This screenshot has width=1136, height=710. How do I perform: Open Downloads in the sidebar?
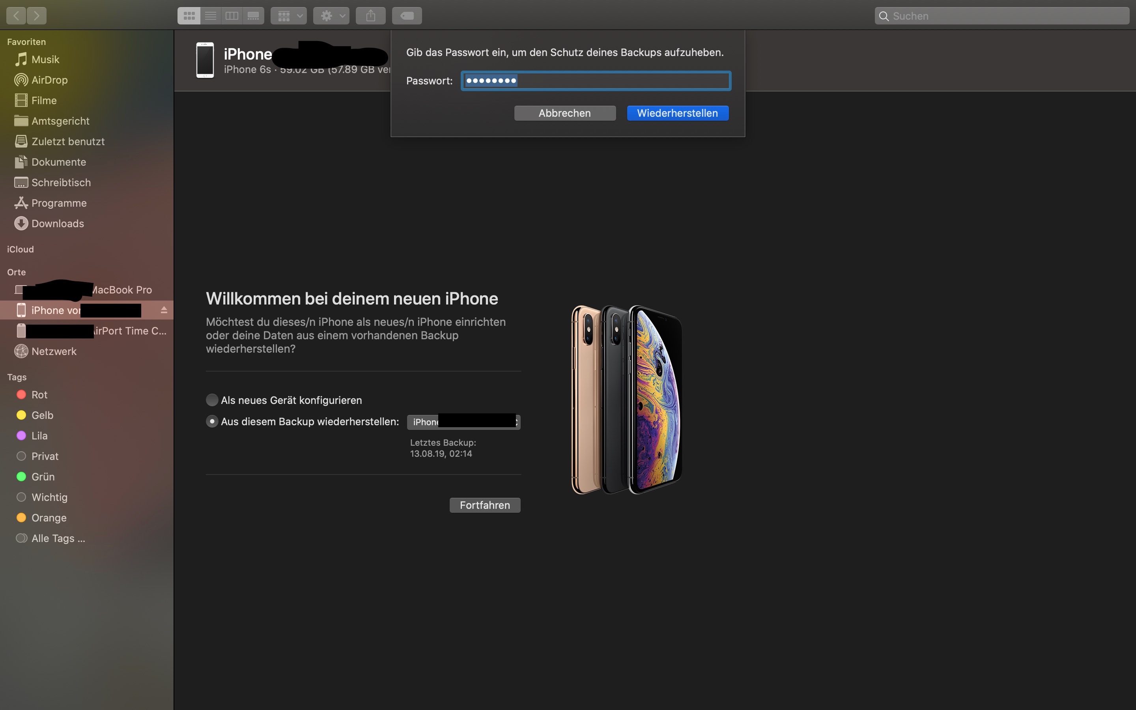click(x=57, y=224)
